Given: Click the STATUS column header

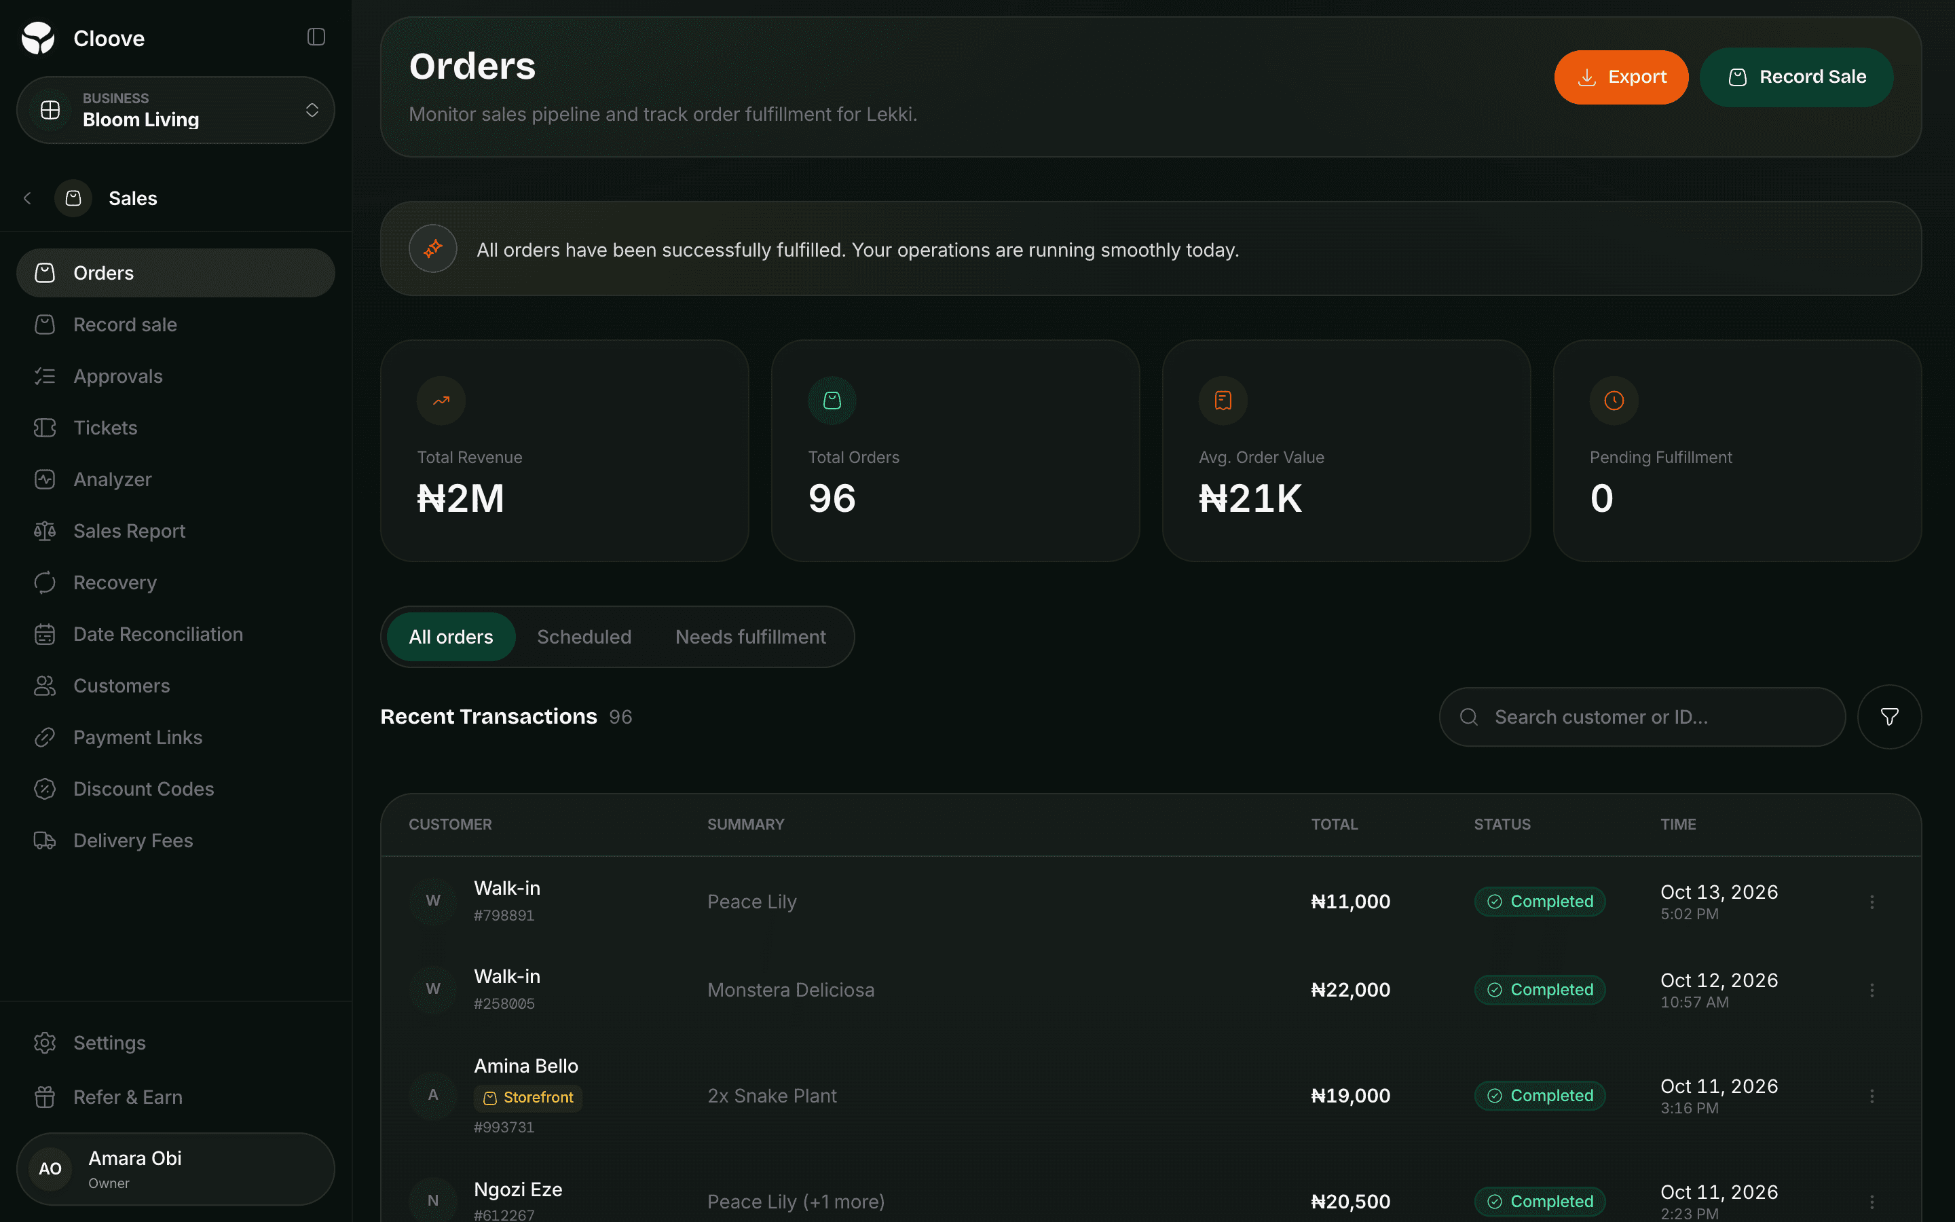Looking at the screenshot, I should [1502, 824].
